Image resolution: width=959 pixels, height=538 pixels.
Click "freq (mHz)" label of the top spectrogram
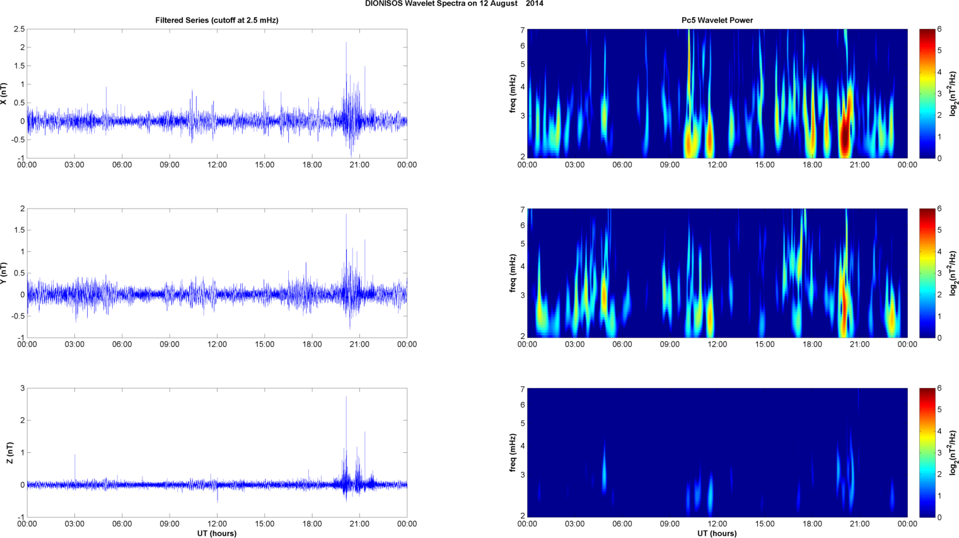(513, 94)
